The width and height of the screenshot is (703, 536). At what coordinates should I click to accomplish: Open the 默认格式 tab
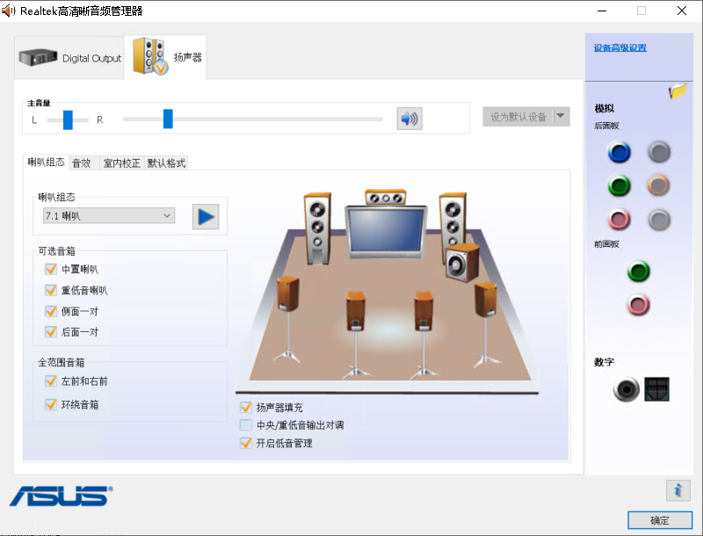click(166, 163)
